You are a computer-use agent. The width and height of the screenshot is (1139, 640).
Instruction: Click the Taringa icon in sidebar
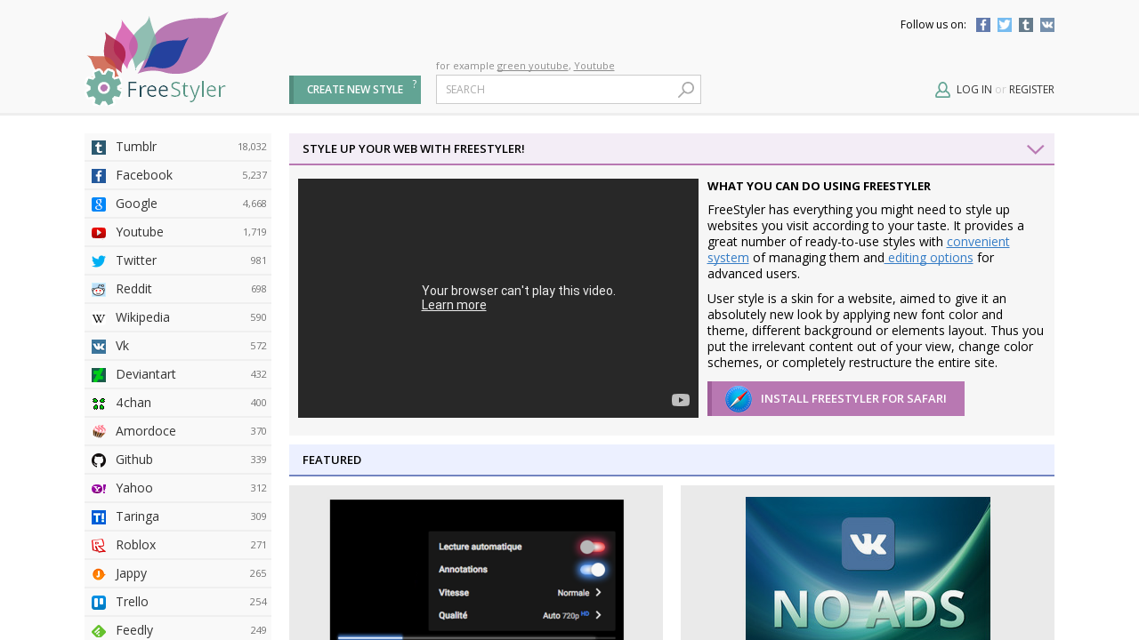pos(99,517)
